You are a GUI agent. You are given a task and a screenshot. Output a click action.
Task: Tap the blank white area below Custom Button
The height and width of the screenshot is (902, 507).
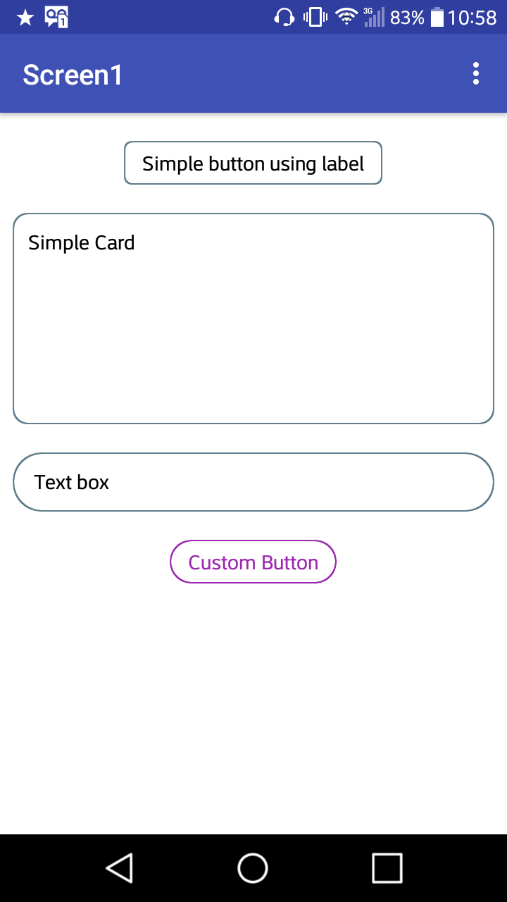pos(254,705)
